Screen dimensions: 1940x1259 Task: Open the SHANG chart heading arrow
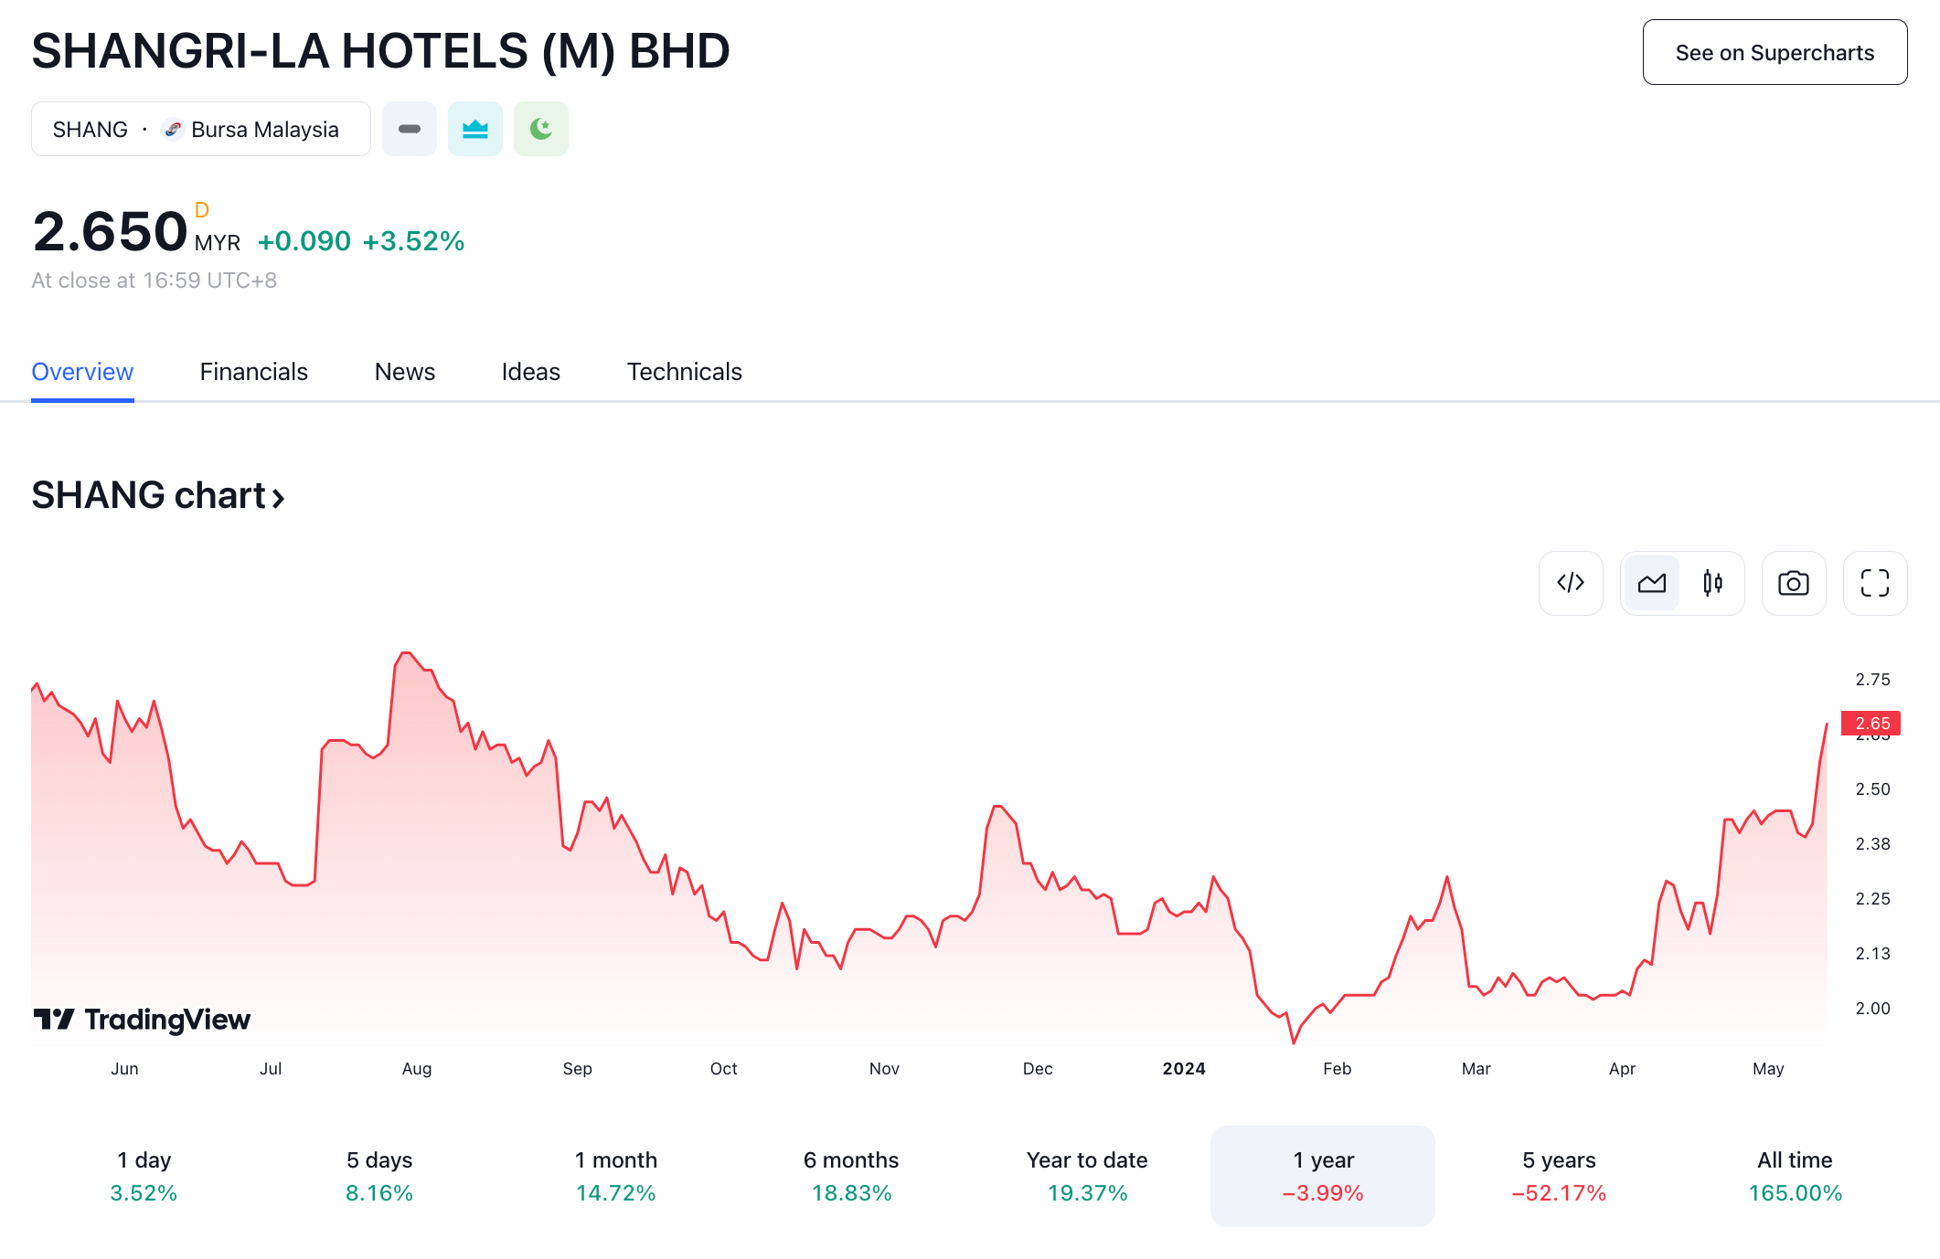click(278, 497)
